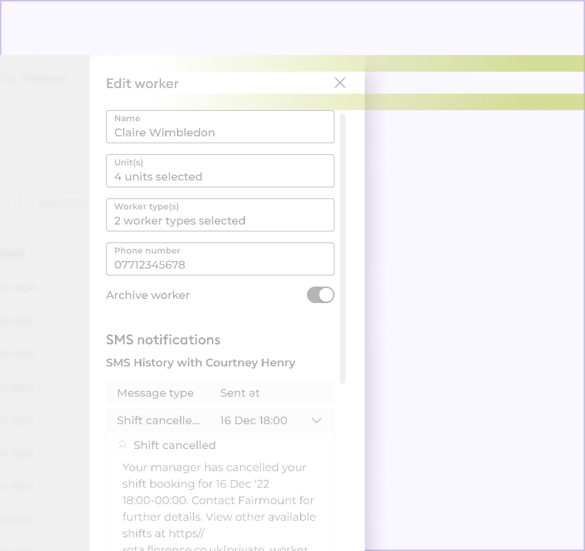Close the Edit worker panel
Viewport: 585px width, 551px height.
coord(340,83)
